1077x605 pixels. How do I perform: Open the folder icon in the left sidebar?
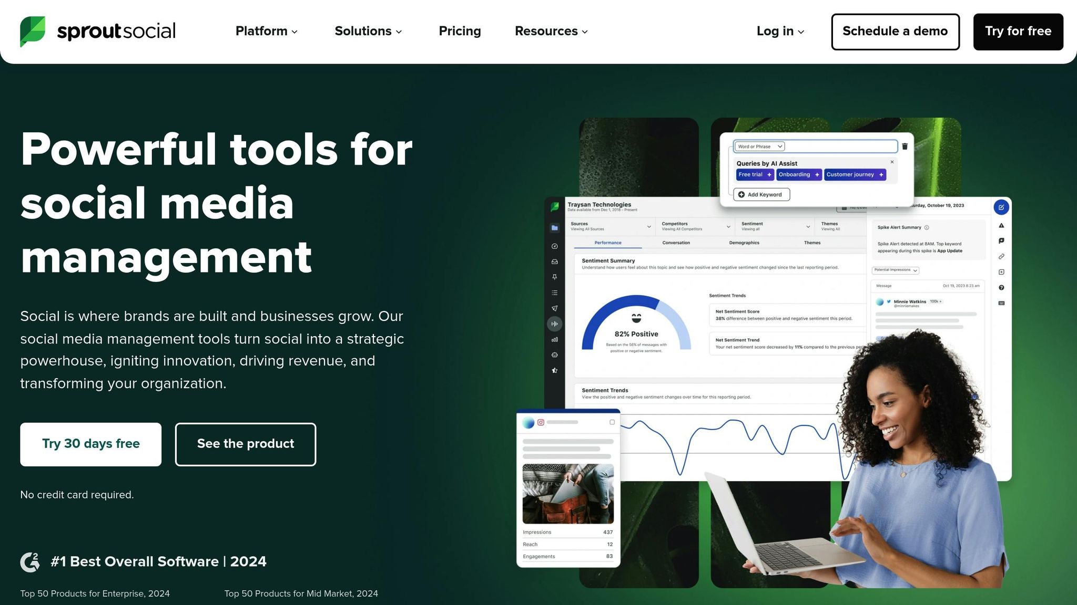pos(554,228)
